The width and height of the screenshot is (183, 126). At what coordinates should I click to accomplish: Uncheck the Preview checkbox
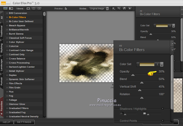pyautogui.click(x=66, y=8)
